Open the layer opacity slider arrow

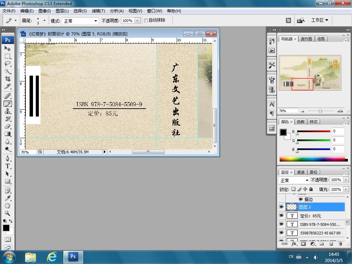(346, 180)
